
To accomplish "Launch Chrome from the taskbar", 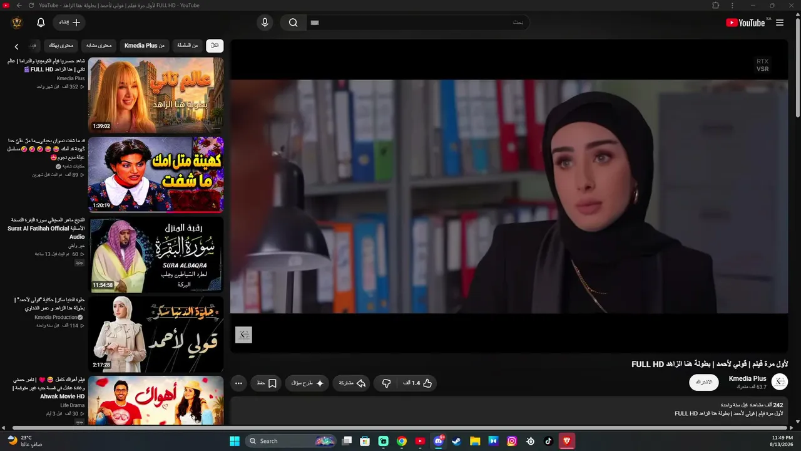I will click(402, 441).
